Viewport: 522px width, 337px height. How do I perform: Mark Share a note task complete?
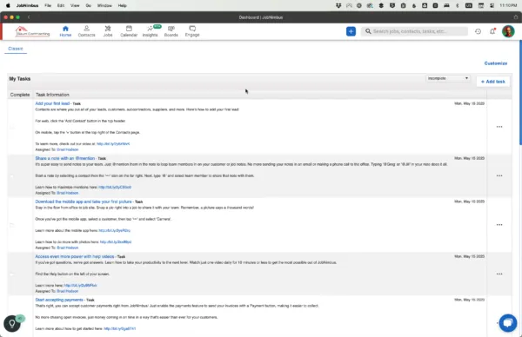[12, 175]
